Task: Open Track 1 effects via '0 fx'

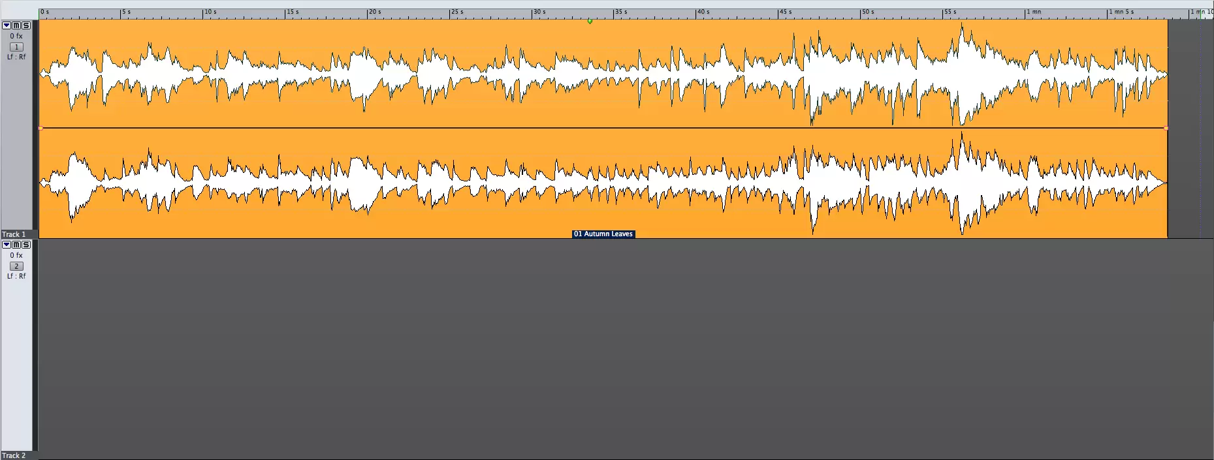Action: pos(16,37)
